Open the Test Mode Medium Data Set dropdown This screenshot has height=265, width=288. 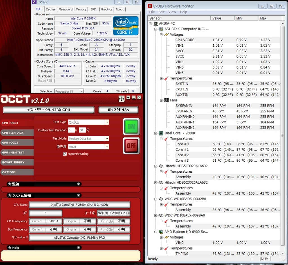pyautogui.click(x=107, y=139)
